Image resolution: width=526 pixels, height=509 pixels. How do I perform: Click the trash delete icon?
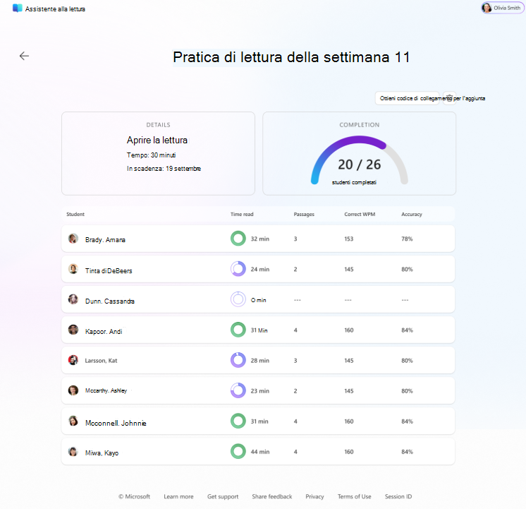450,98
